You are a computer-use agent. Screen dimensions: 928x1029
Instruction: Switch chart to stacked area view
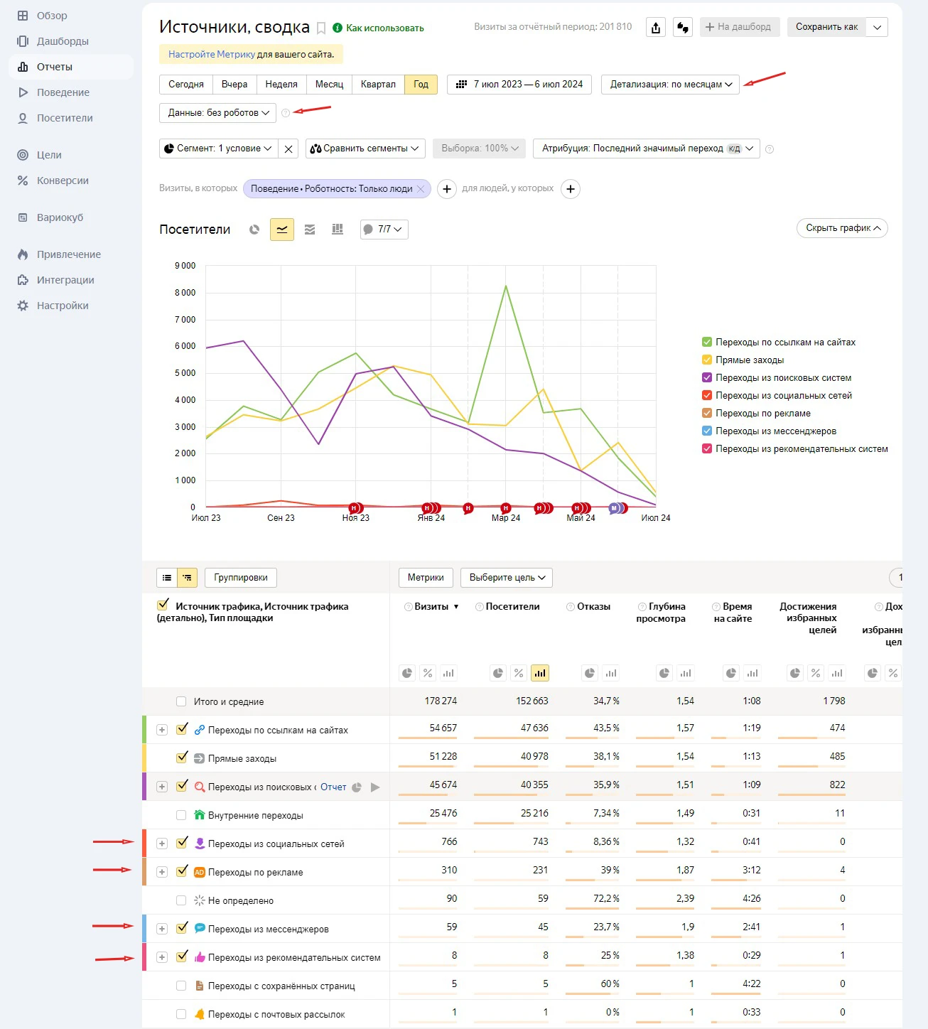point(310,230)
